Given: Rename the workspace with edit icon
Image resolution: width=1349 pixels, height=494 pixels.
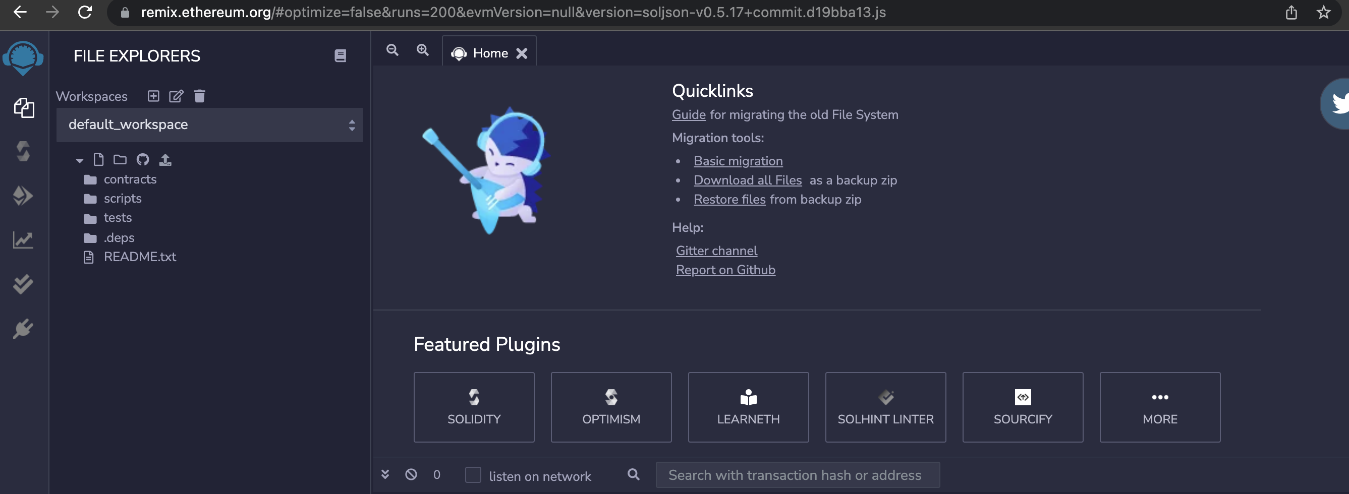Looking at the screenshot, I should 176,96.
